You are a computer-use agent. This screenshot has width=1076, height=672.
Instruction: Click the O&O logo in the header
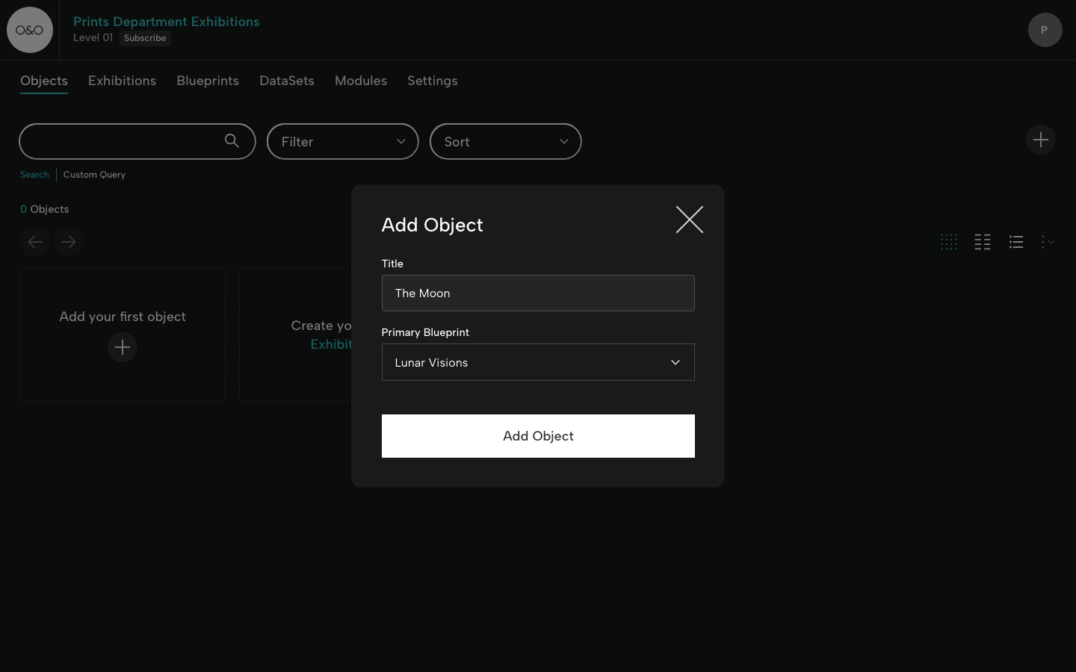pyautogui.click(x=30, y=30)
